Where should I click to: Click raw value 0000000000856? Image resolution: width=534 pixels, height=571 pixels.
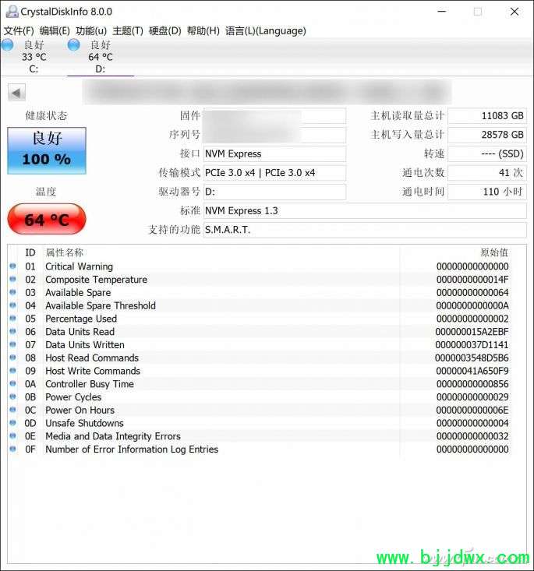[472, 384]
